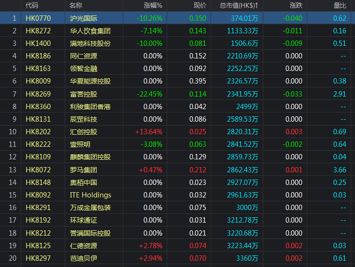Click the 374.01万 market cap value
The height and width of the screenshot is (267, 355).
(x=244, y=18)
